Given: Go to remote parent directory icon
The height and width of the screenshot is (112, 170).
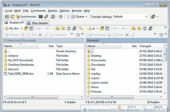Looking at the screenshot, I should [x=134, y=29].
